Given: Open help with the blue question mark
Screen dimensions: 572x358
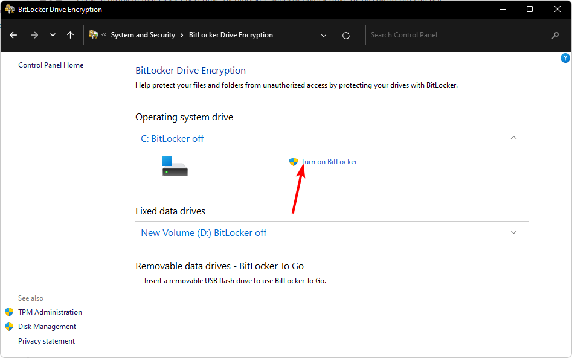Looking at the screenshot, I should (x=565, y=58).
